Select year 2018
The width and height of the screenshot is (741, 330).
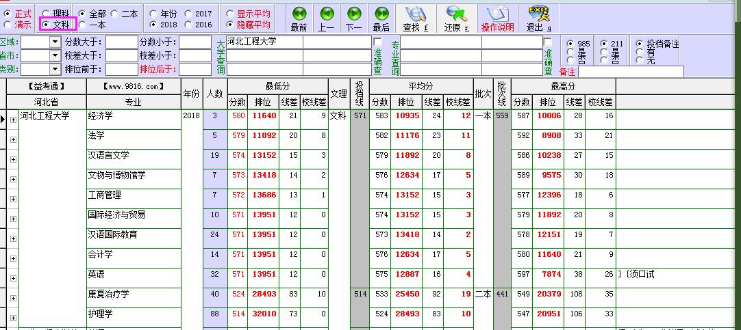[x=153, y=25]
